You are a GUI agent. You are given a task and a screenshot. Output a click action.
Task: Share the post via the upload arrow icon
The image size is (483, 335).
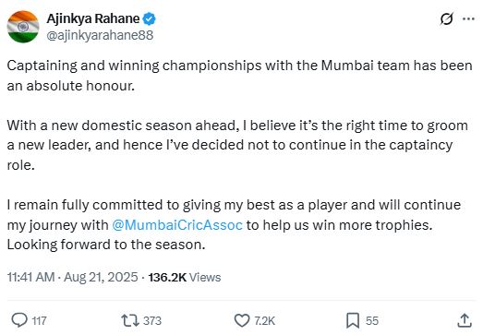click(x=465, y=320)
